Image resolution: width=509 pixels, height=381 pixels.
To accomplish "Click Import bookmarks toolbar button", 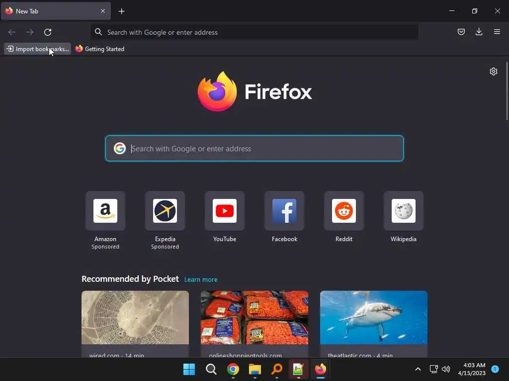I will [38, 49].
